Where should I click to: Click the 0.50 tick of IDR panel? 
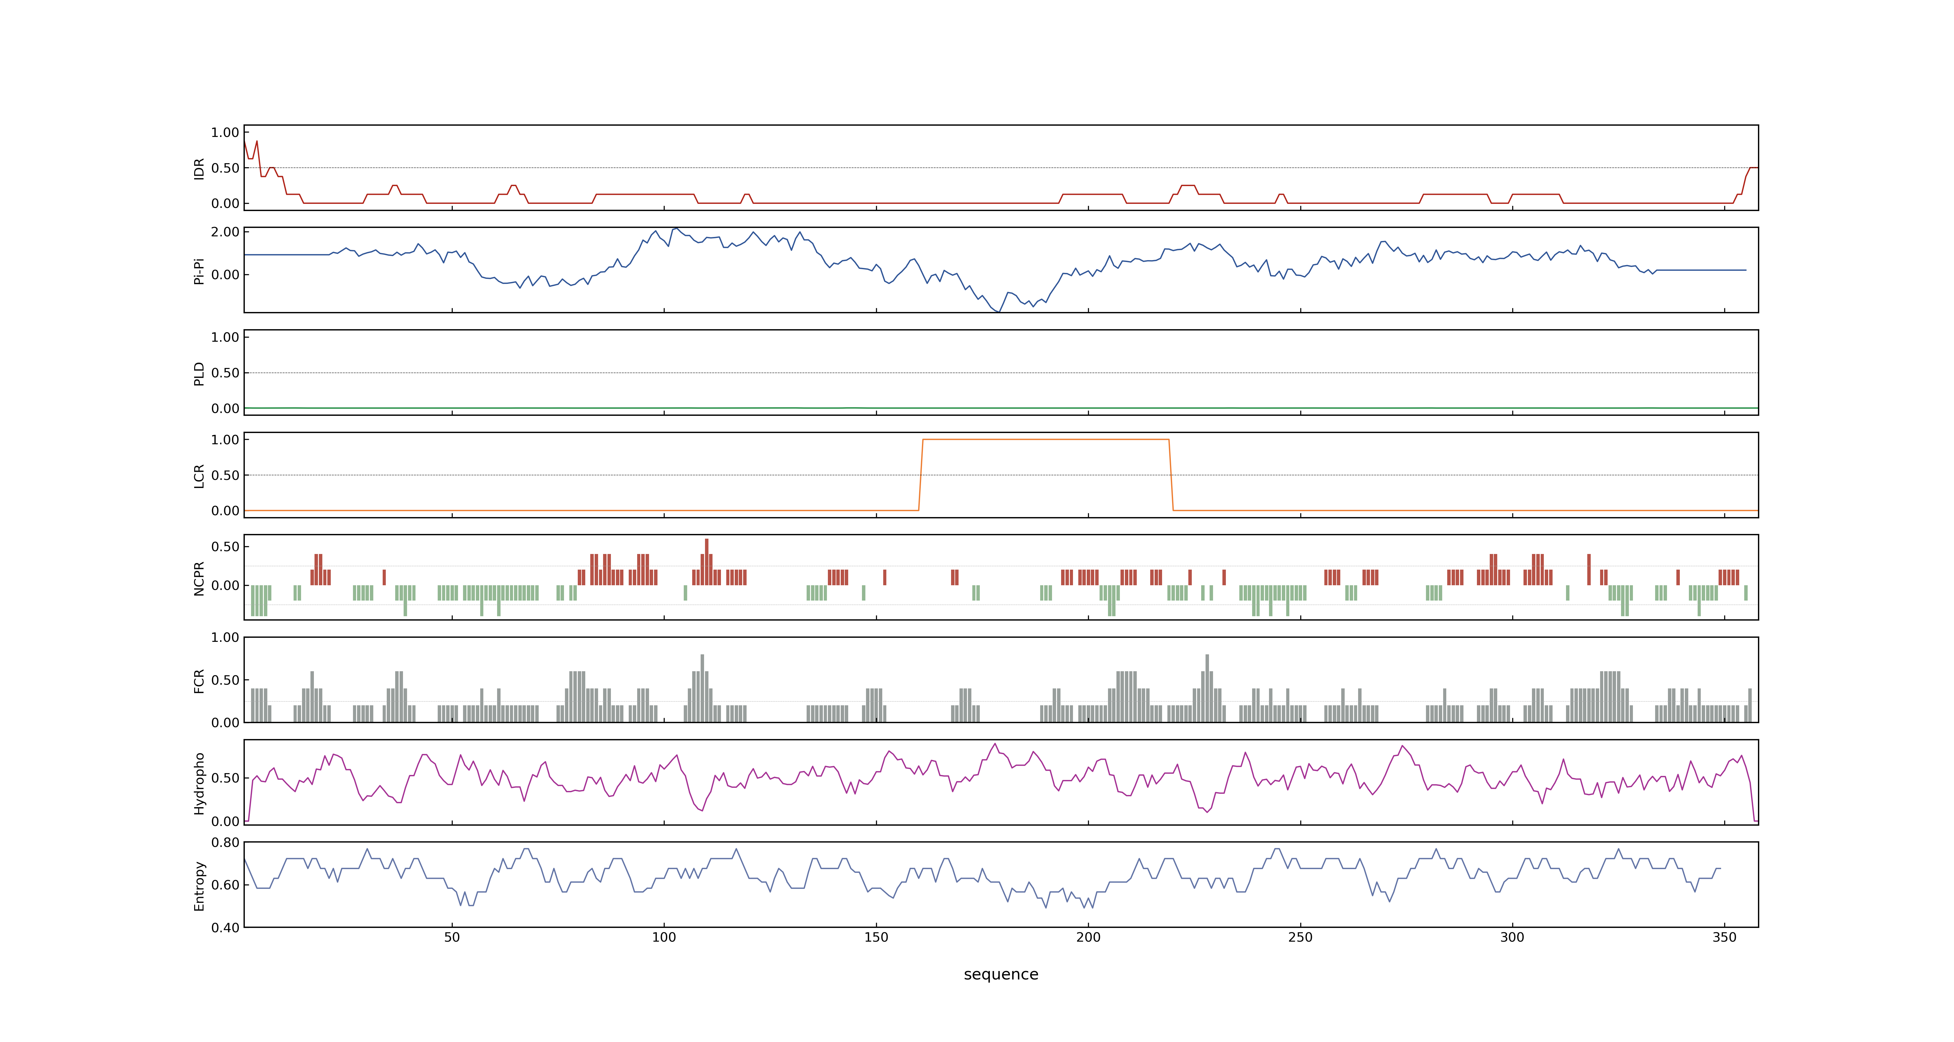coord(225,169)
